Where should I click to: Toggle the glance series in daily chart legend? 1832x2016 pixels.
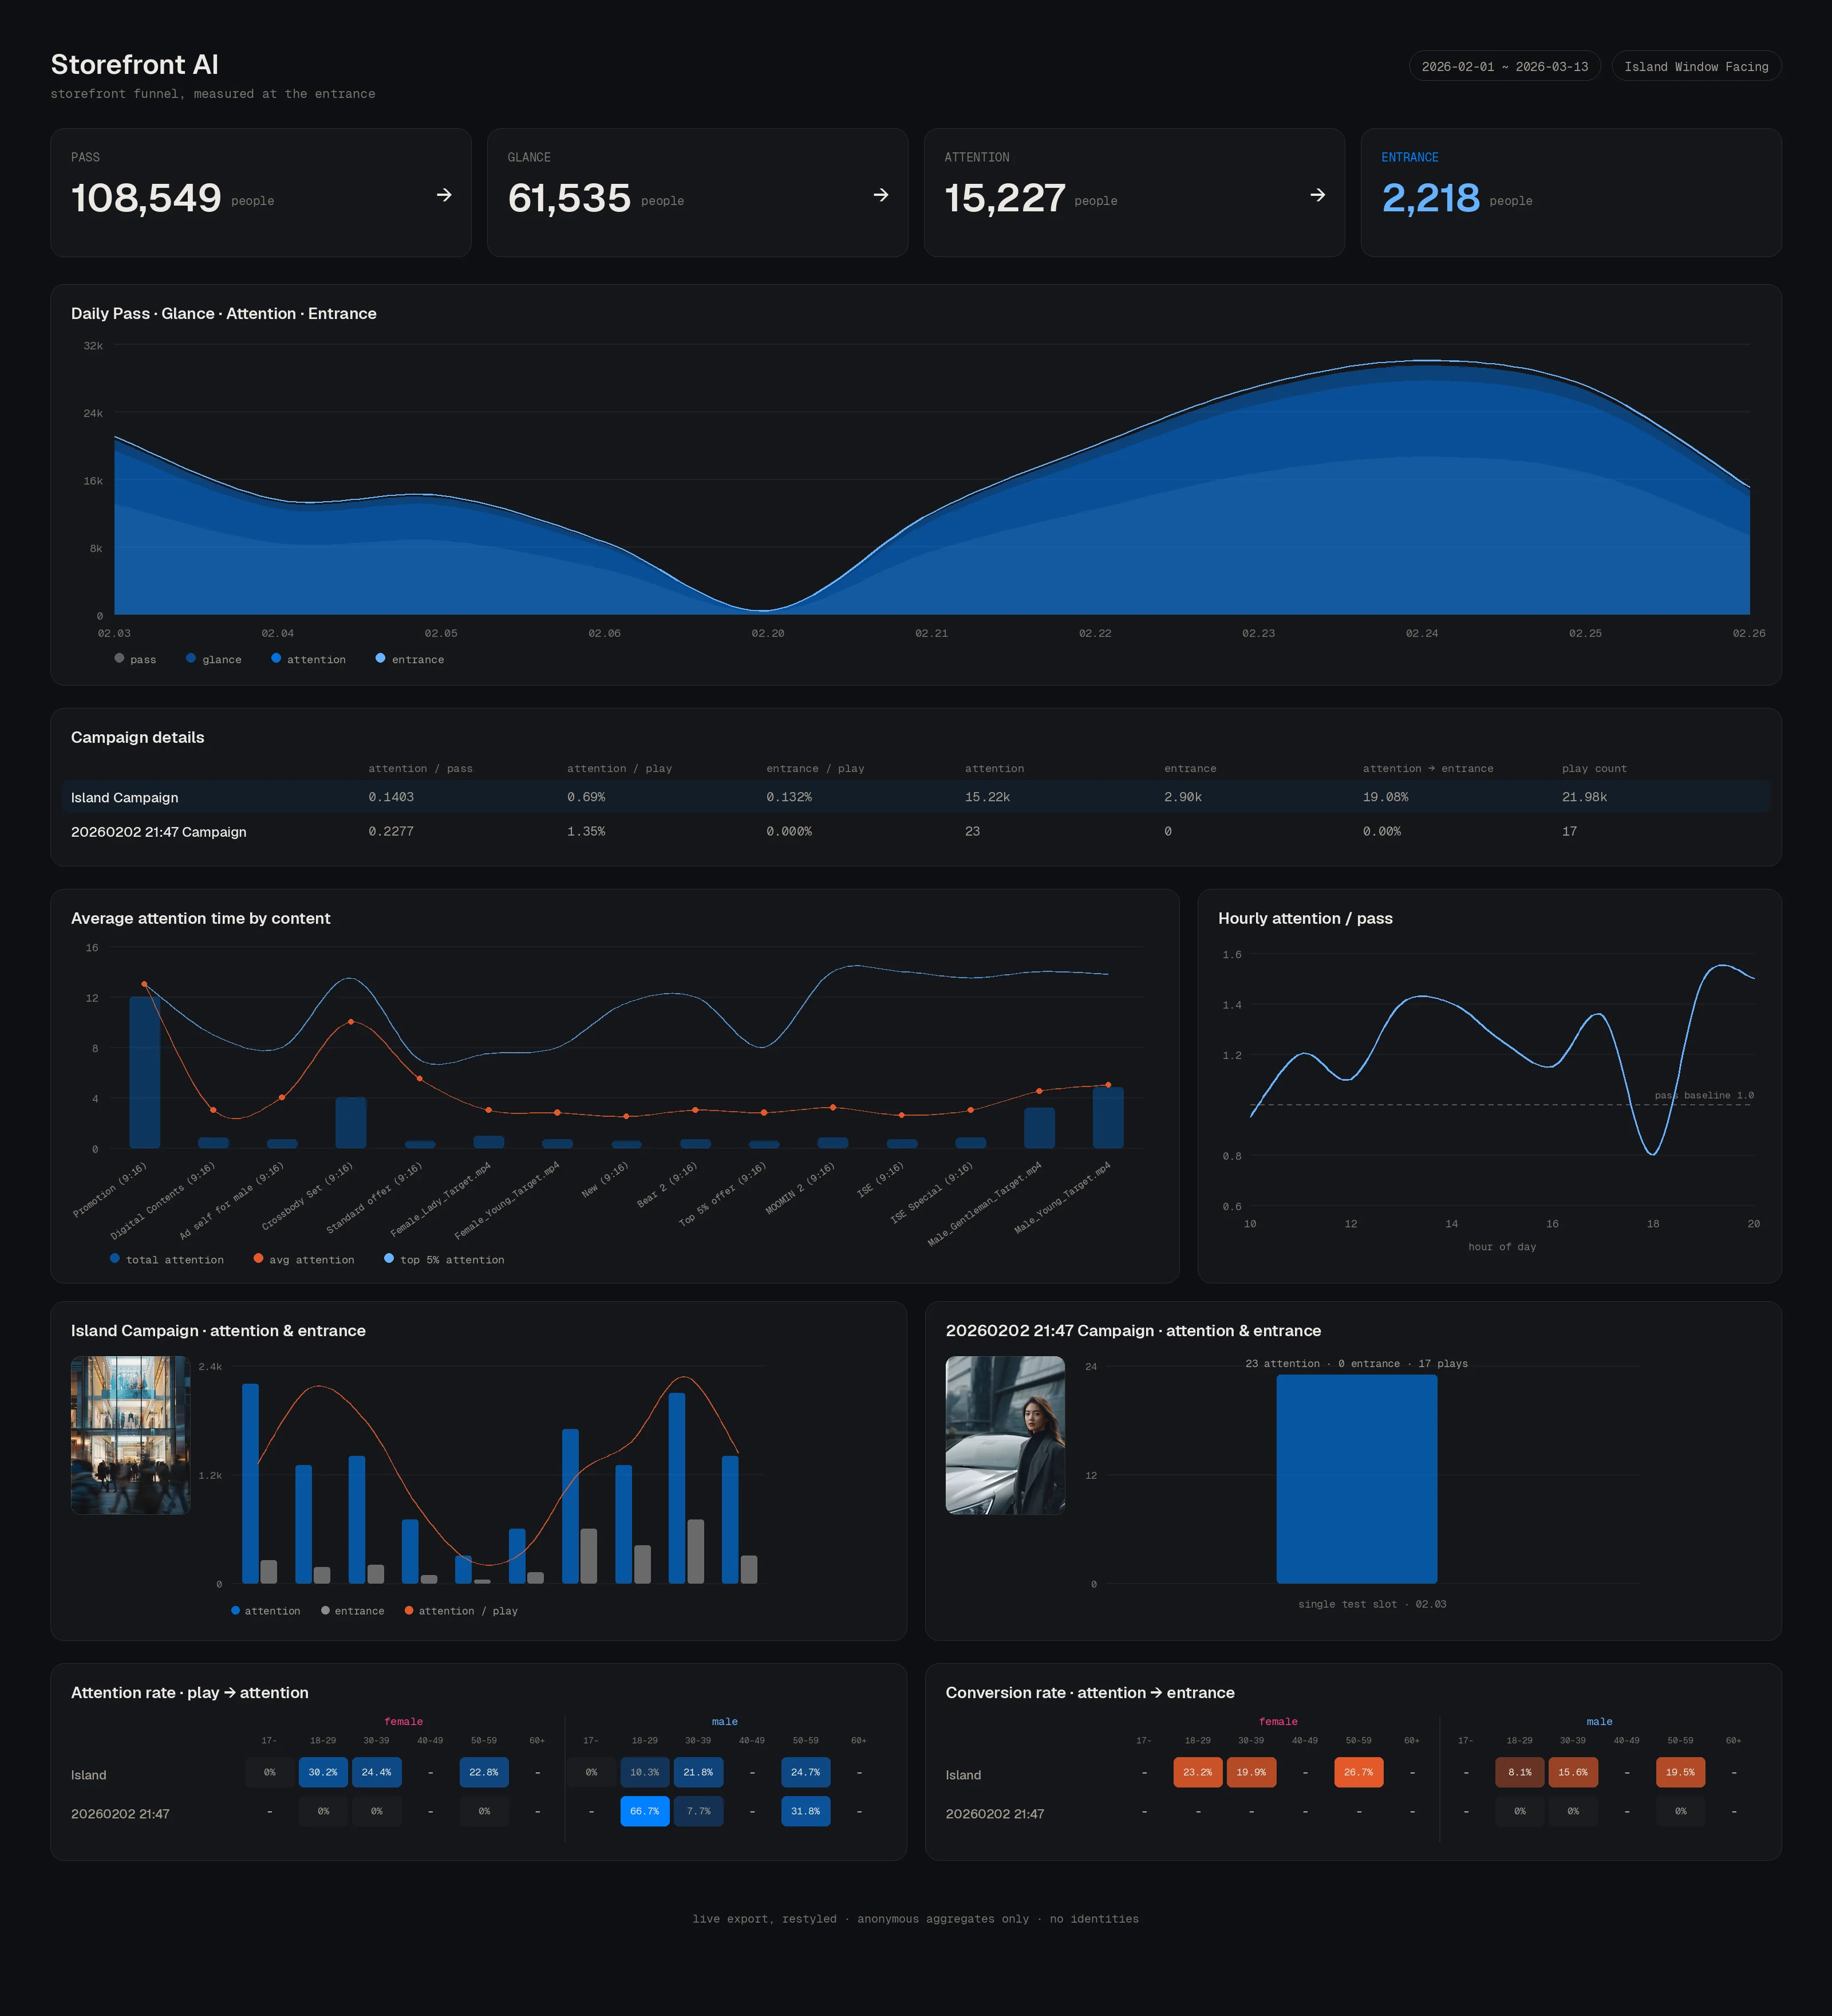(213, 659)
